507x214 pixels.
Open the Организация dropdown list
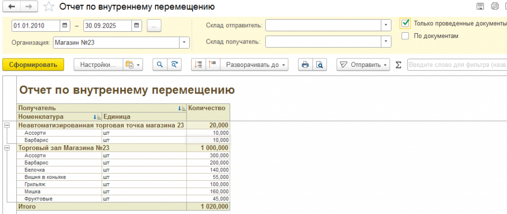184,42
